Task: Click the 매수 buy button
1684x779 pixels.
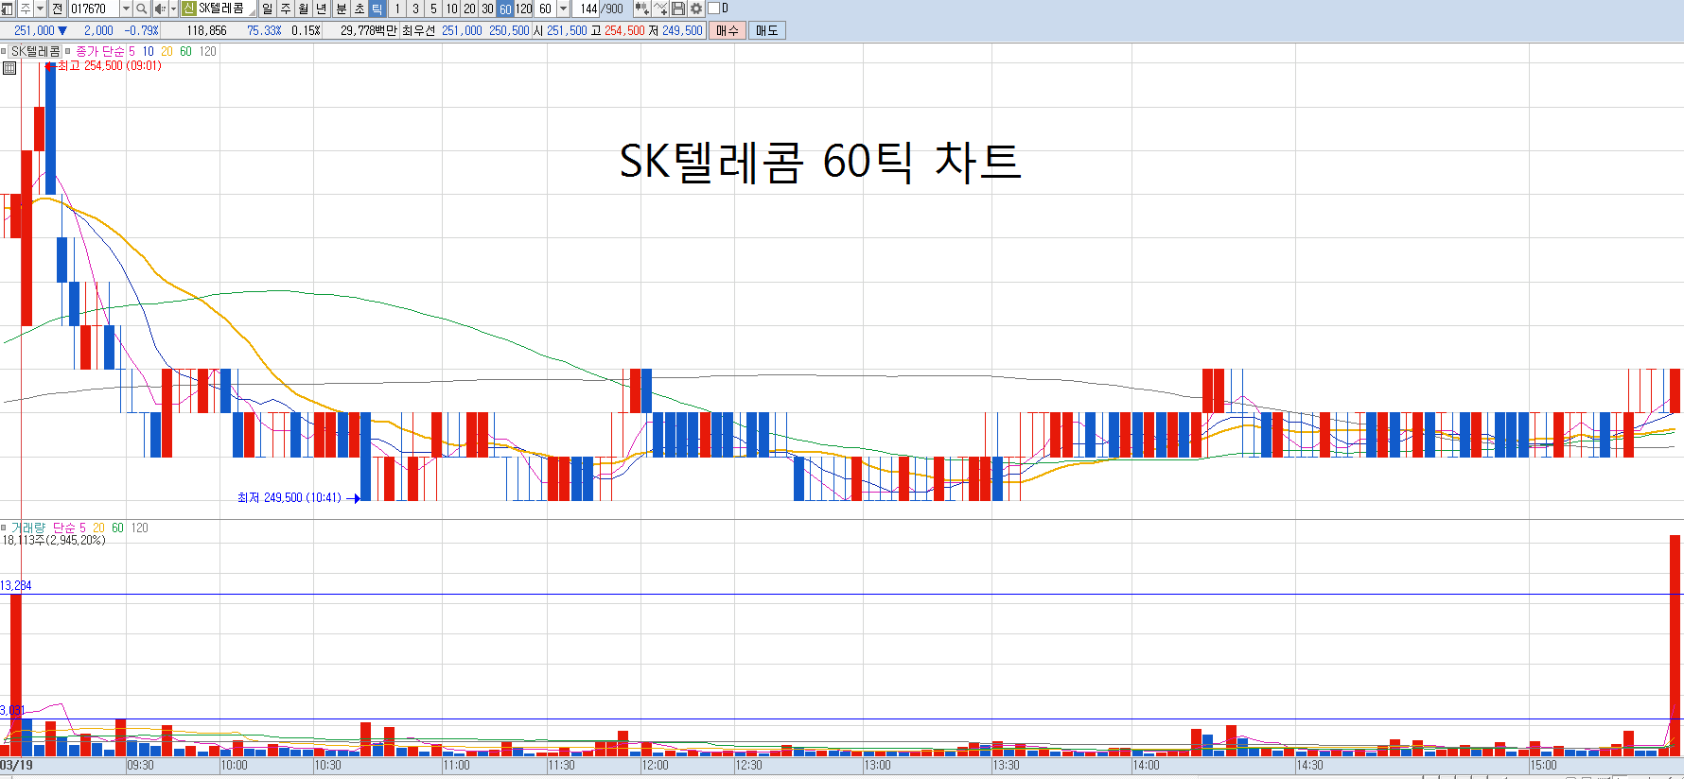Action: pyautogui.click(x=727, y=30)
